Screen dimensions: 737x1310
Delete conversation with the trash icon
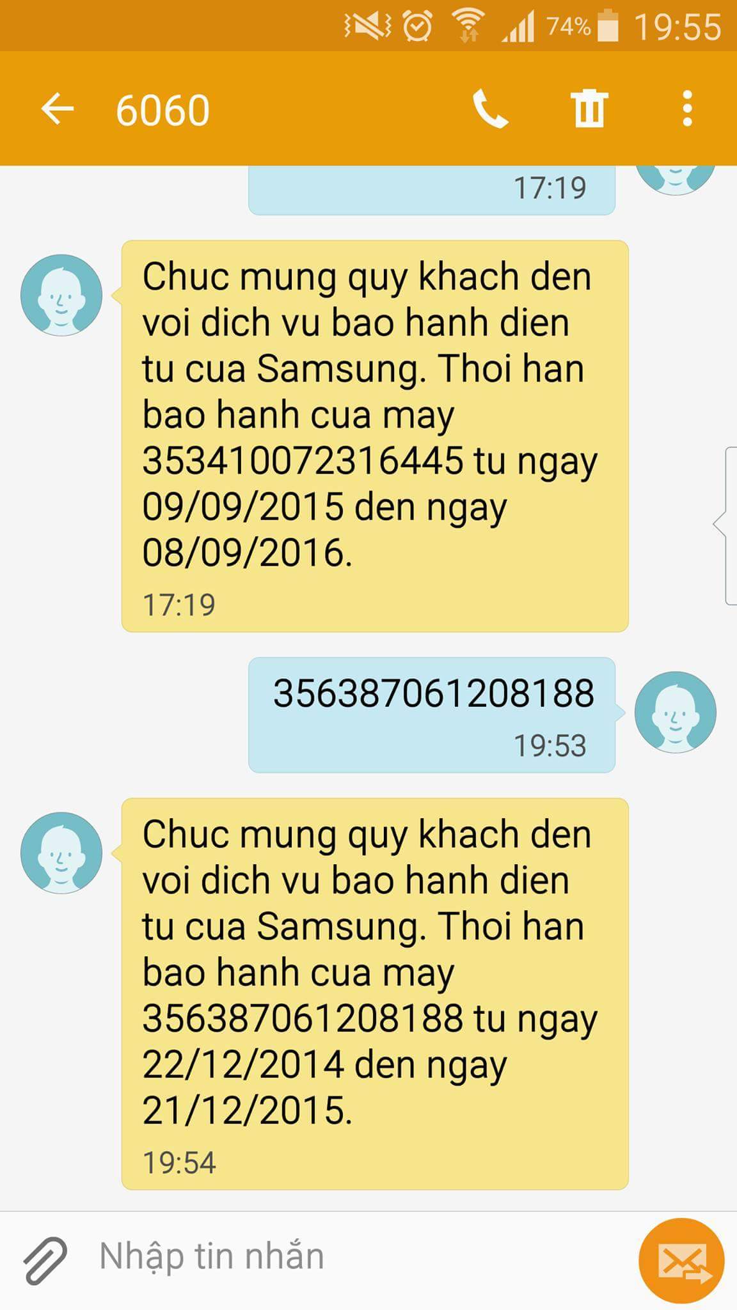point(589,109)
